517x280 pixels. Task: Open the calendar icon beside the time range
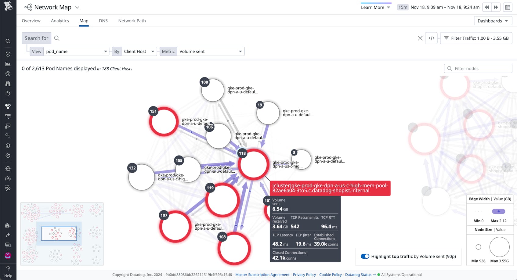click(x=508, y=7)
